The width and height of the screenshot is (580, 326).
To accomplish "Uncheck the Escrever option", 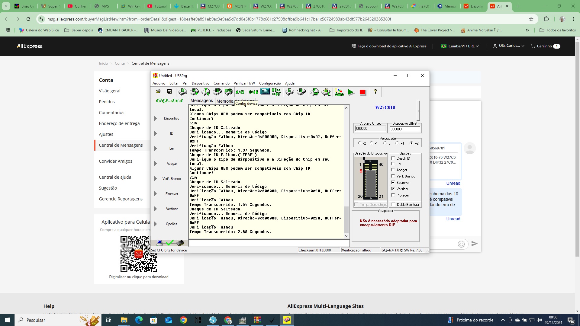I will 393,182.
